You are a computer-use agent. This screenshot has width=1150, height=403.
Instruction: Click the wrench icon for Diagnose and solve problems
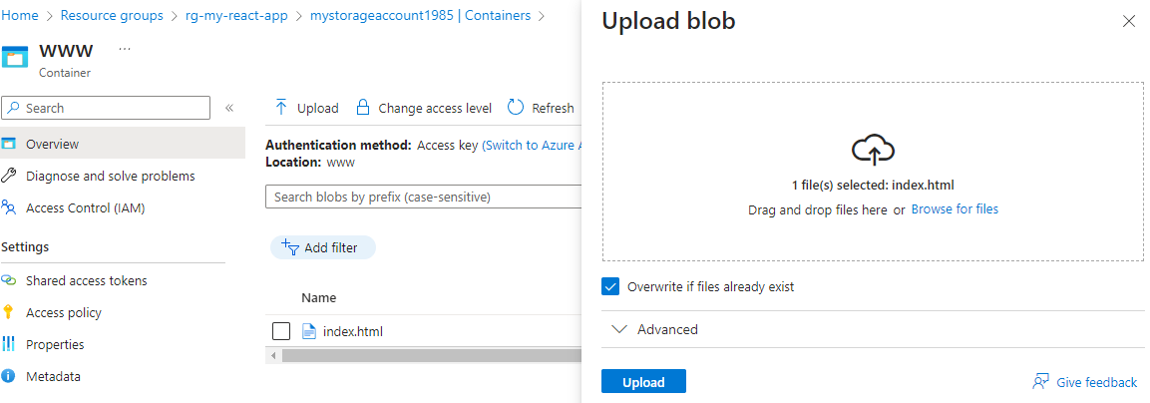9,177
